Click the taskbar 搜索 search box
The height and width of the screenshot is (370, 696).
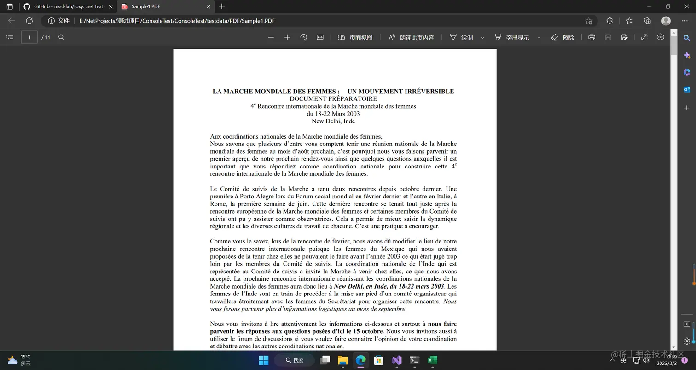click(x=295, y=360)
